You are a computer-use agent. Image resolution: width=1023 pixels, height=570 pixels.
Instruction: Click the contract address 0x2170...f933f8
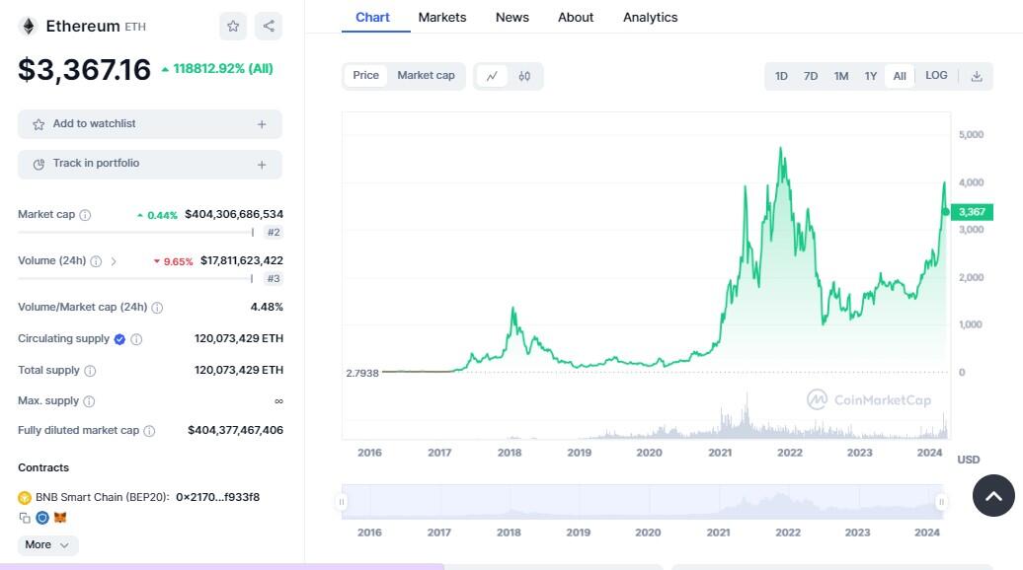218,498
